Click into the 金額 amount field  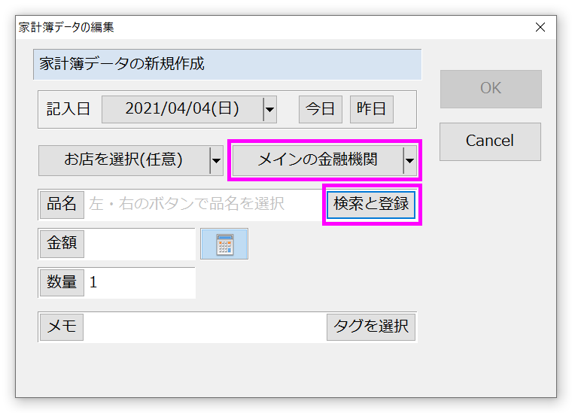click(140, 244)
